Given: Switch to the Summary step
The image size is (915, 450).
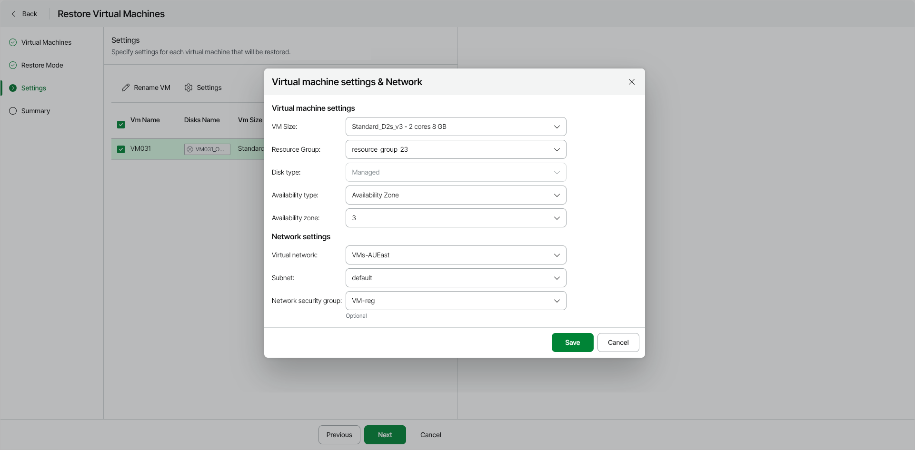Looking at the screenshot, I should pyautogui.click(x=35, y=110).
